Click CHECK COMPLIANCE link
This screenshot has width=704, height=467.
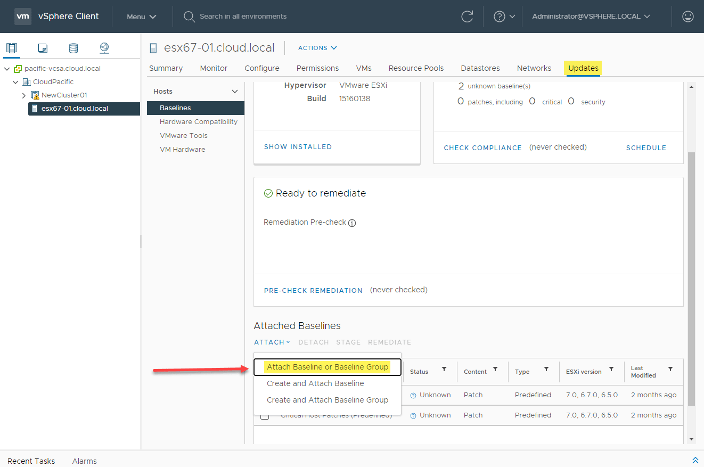click(482, 148)
